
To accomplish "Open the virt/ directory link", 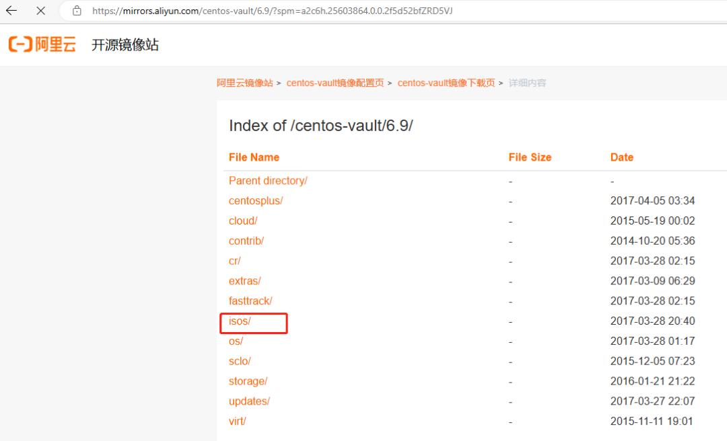I will pyautogui.click(x=237, y=421).
